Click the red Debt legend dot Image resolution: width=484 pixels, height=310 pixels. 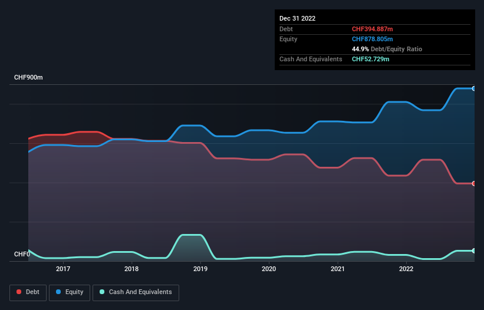(19, 292)
